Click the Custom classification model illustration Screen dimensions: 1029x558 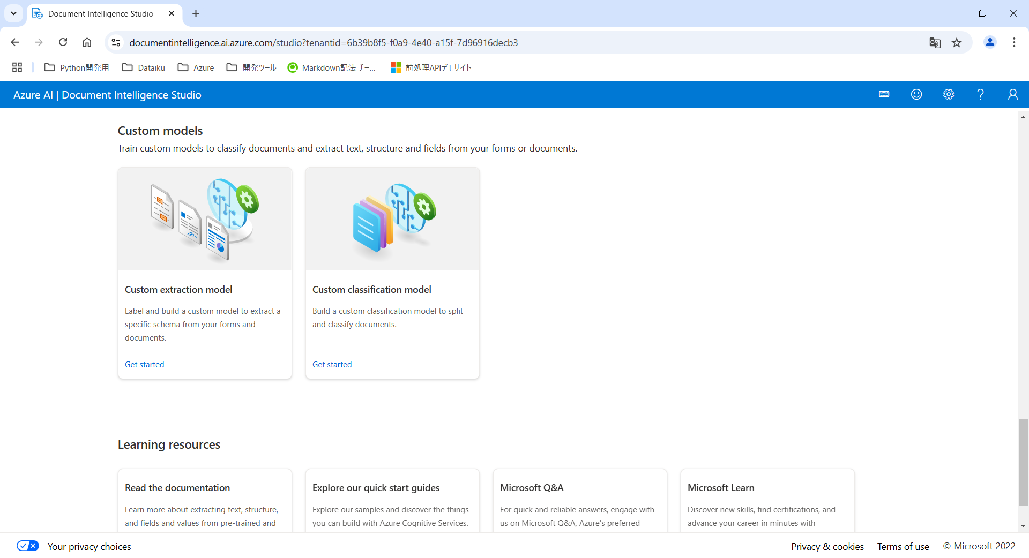click(392, 219)
